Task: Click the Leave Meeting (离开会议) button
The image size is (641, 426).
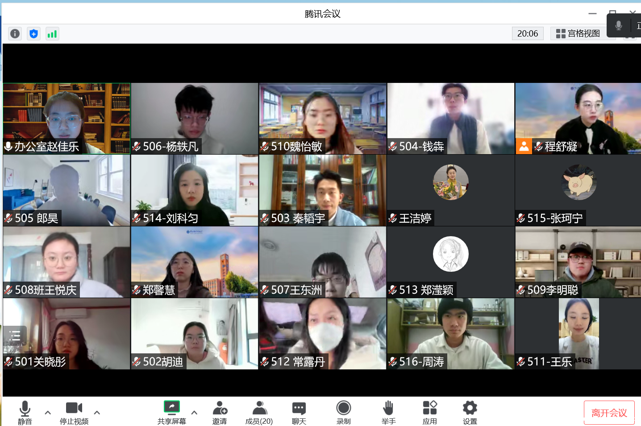Action: point(609,413)
